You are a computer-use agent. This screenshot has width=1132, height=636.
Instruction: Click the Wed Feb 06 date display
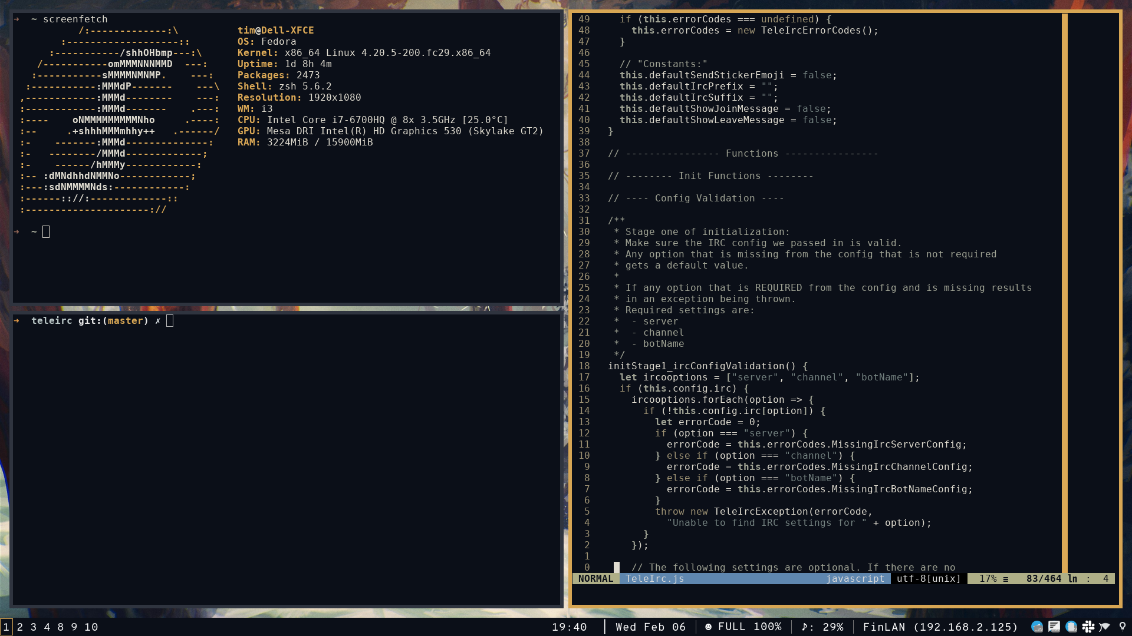pos(650,627)
